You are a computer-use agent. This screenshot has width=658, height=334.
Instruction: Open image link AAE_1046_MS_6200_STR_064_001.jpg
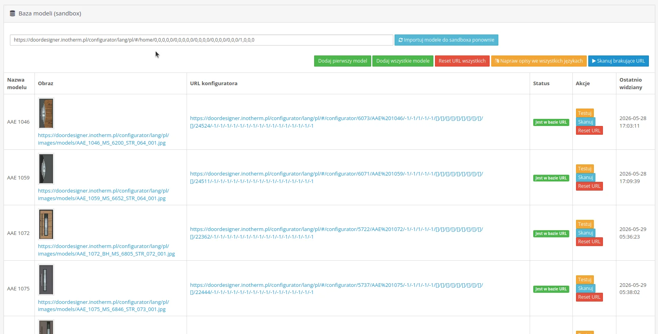click(x=103, y=139)
